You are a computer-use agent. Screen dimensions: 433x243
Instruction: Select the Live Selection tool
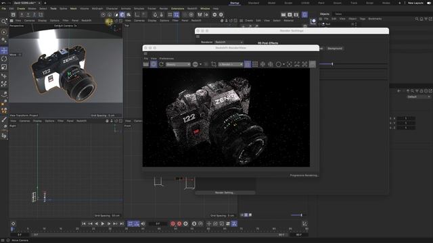[4, 32]
